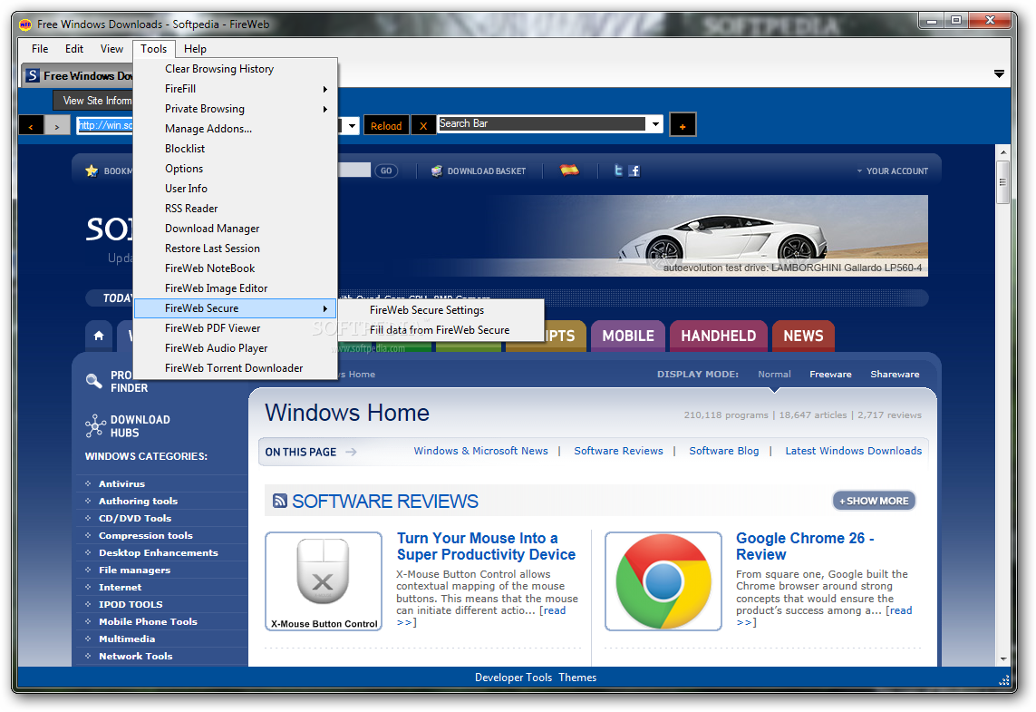The image size is (1036, 712).
Task: Select User Info menu entry
Action: [x=236, y=189]
